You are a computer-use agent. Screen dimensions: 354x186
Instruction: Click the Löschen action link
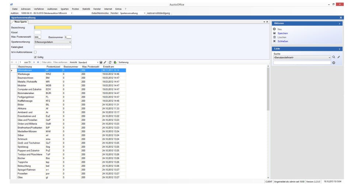pyautogui.click(x=282, y=38)
